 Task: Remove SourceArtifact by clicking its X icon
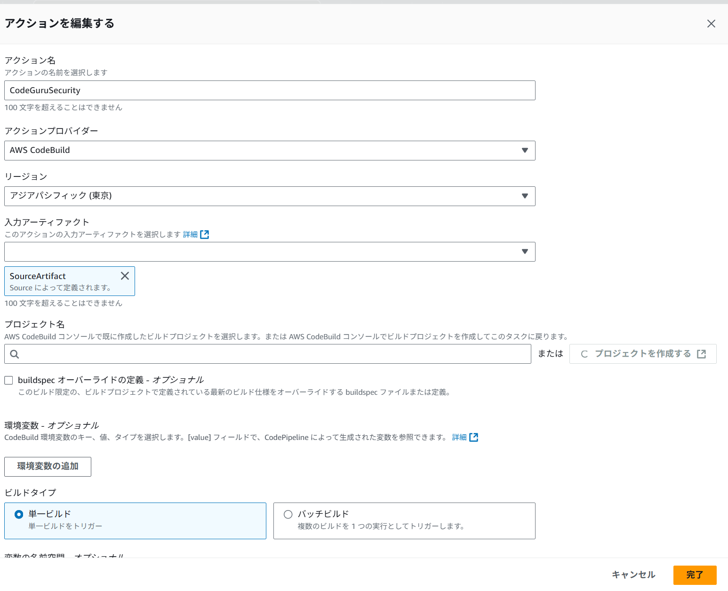[125, 276]
